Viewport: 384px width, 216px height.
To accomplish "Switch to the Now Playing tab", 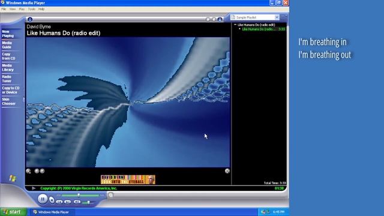I will [x=8, y=34].
